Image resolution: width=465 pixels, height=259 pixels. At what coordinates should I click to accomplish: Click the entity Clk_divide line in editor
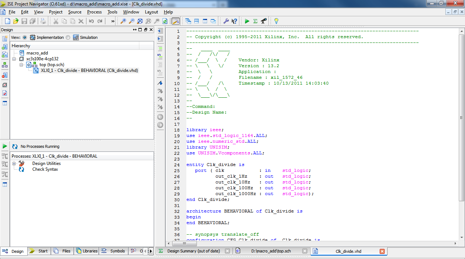(215, 165)
